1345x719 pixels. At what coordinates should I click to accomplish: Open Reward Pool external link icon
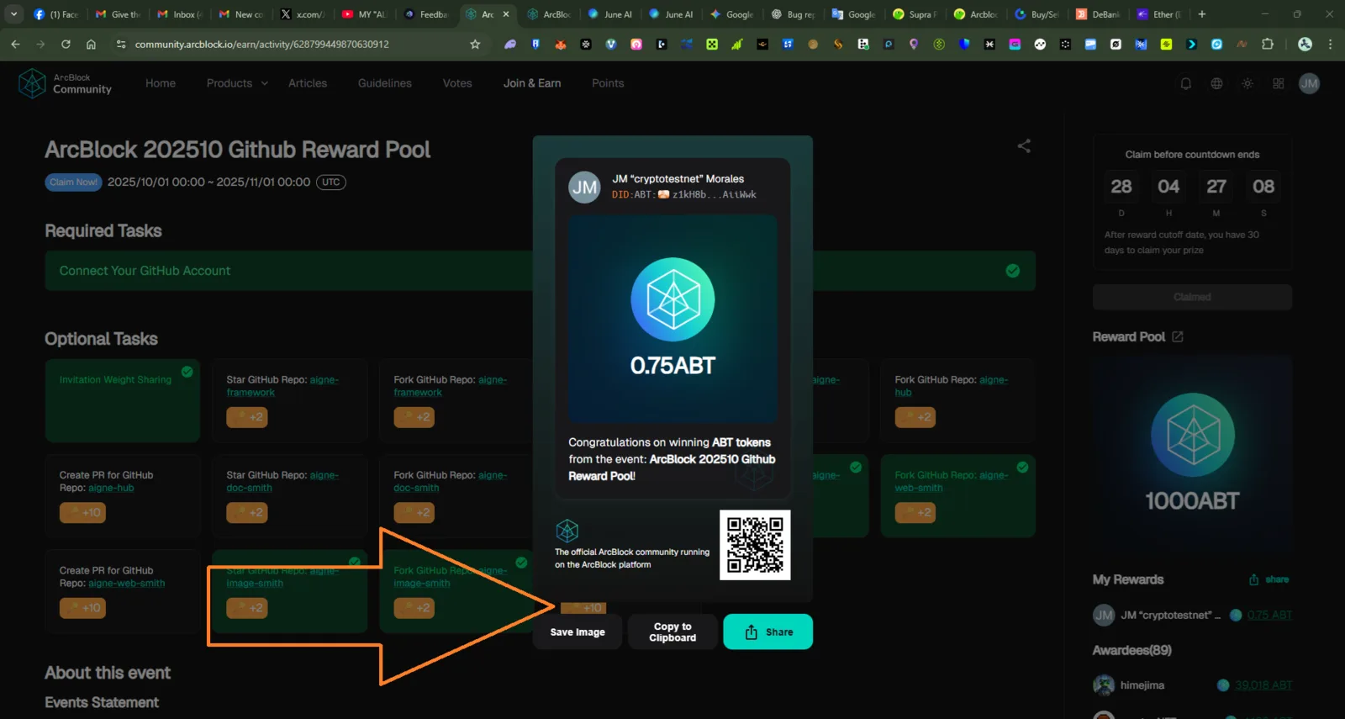point(1178,336)
